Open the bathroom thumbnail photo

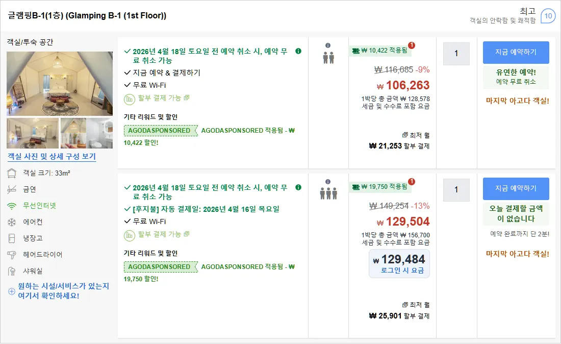[x=87, y=133]
